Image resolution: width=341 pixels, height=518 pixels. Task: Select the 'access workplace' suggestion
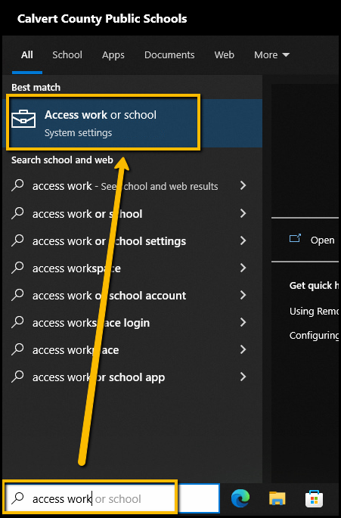(132, 349)
